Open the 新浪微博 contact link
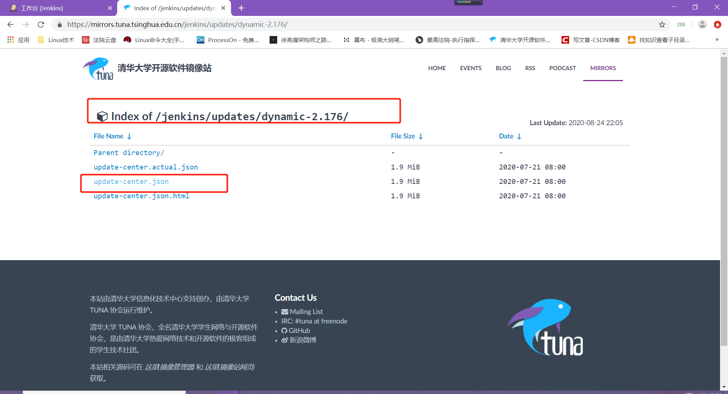The height and width of the screenshot is (394, 728). click(x=299, y=340)
